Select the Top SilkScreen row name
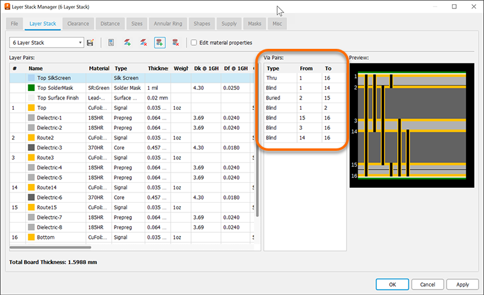The width and height of the screenshot is (484, 295). [54, 78]
